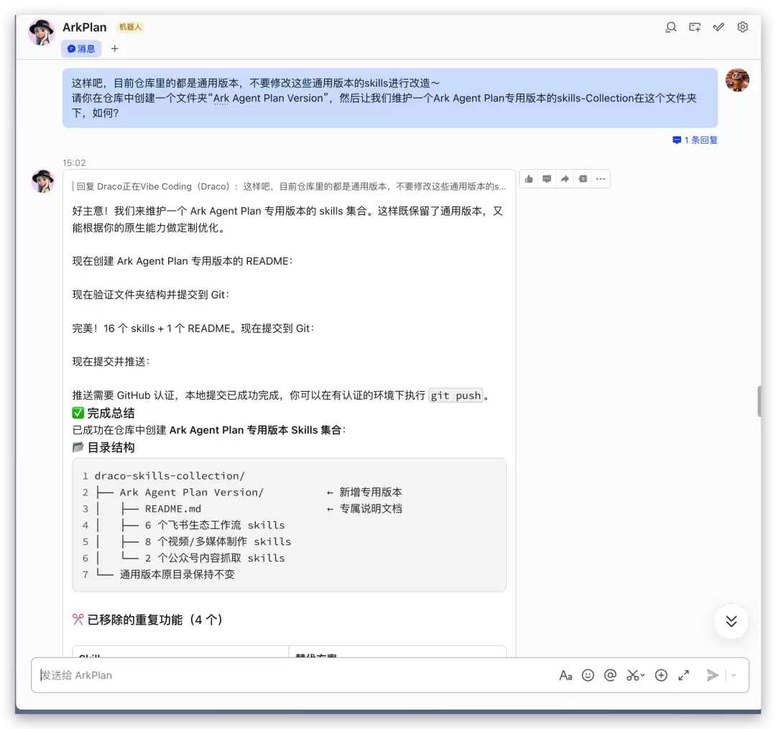Open the tasks checkmark icon in header
Screen dimensions: 776x729
[x=719, y=27]
